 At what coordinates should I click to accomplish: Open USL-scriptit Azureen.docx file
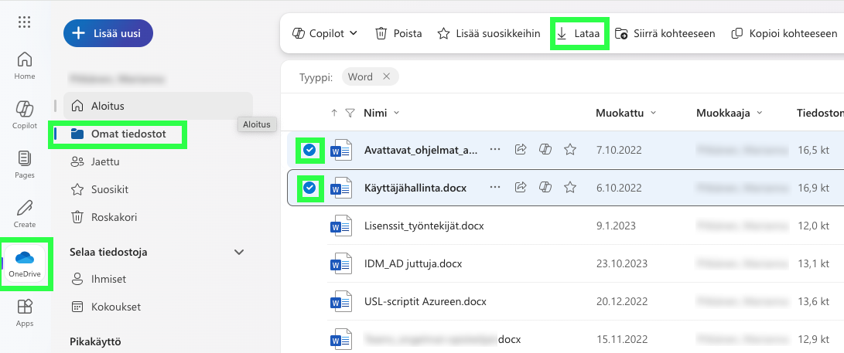(x=425, y=301)
